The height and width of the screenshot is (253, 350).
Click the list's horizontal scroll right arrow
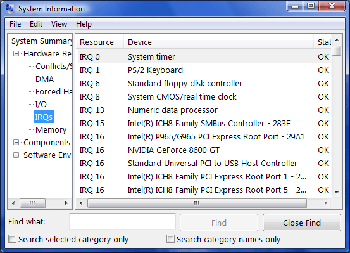(326, 203)
